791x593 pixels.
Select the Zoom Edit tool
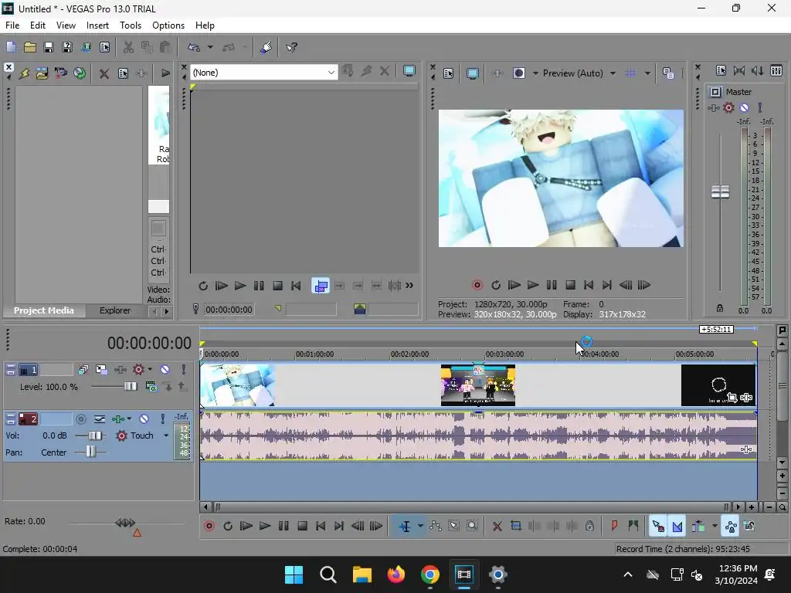tap(472, 527)
